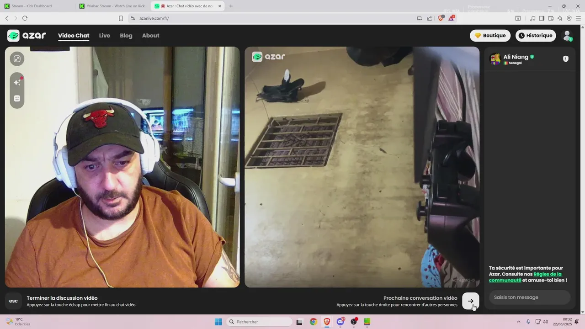The height and width of the screenshot is (329, 585).
Task: Open Ali Niang's profile avatar
Action: pyautogui.click(x=495, y=59)
